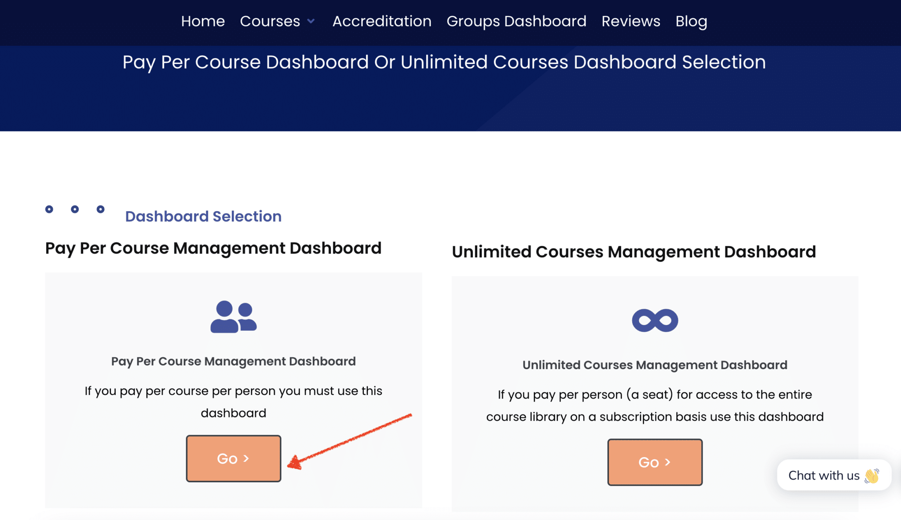
Task: Navigate to Groups Dashboard
Action: [516, 21]
